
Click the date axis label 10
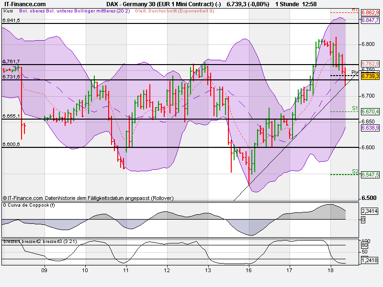tap(85, 270)
